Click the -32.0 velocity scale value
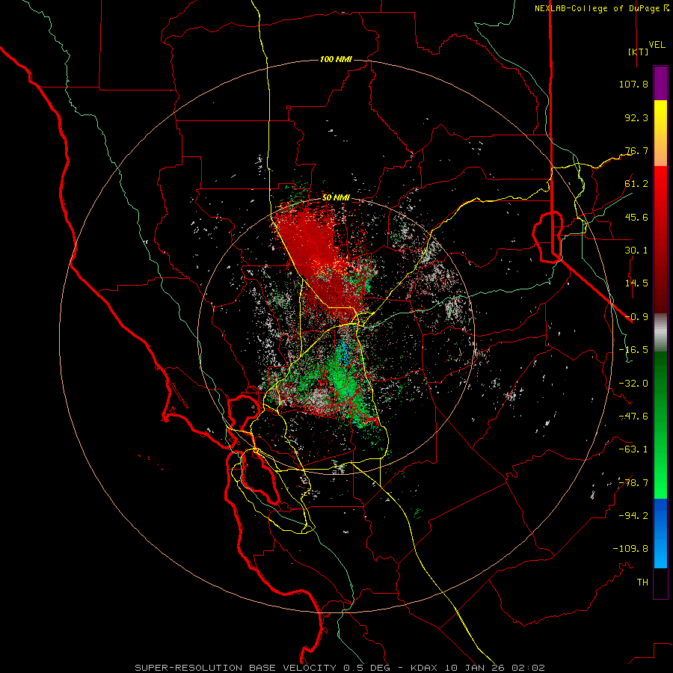 coord(633,384)
